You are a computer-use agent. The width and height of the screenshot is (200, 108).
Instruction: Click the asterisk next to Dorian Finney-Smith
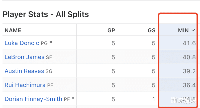(x=73, y=98)
